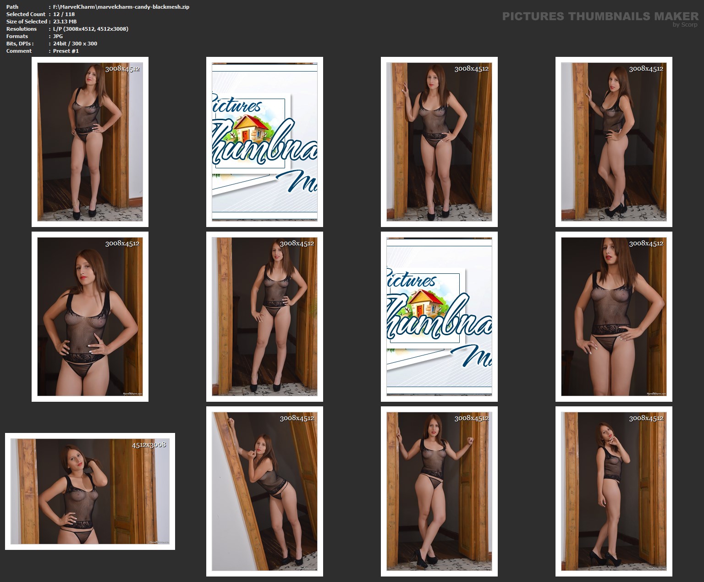The width and height of the screenshot is (704, 582).
Task: Select the third thumbnail in the bottom row
Action: [439, 491]
